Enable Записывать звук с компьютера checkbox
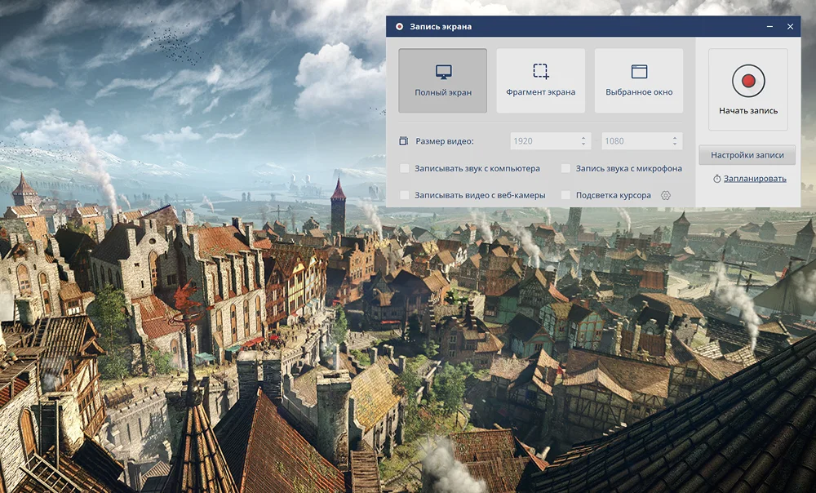Viewport: 816px width, 493px height. (405, 169)
